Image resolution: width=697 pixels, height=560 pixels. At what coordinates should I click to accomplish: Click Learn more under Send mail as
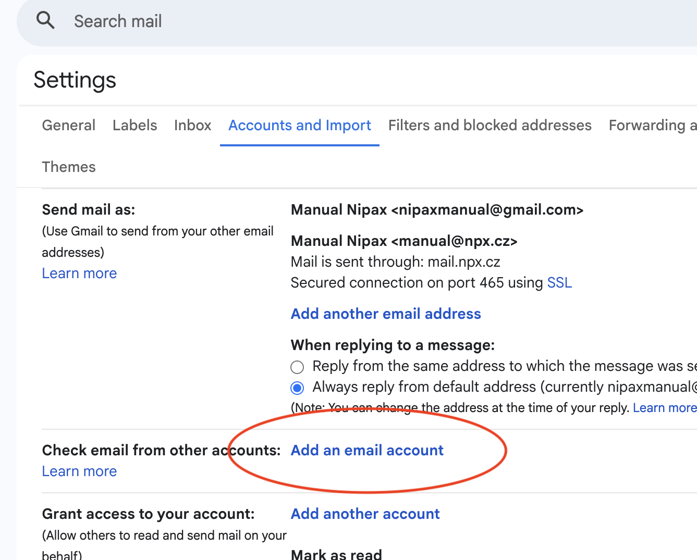(79, 273)
